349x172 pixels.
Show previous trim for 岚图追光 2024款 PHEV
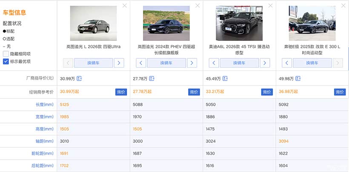coord(141,63)
